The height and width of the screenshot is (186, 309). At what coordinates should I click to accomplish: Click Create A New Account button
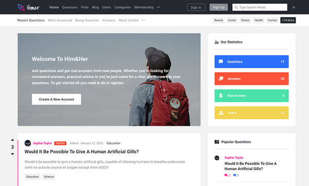56,99
